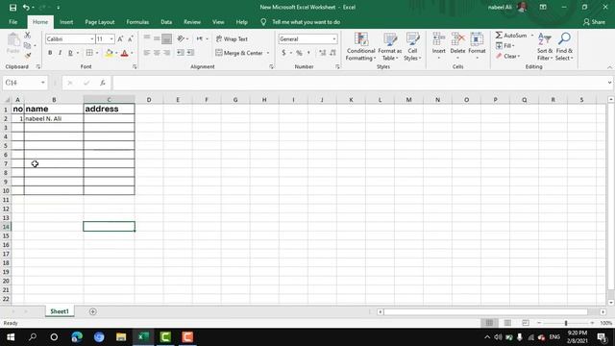Align text left in the cell
615x346 pixels.
[x=147, y=53]
